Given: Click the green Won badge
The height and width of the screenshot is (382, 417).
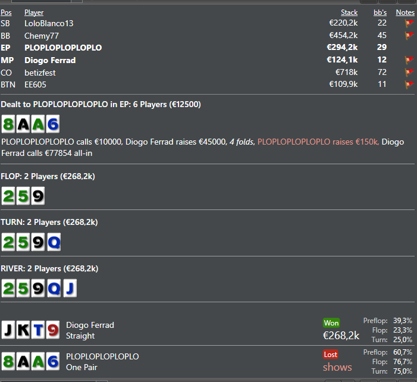Looking at the screenshot, I should click(331, 323).
